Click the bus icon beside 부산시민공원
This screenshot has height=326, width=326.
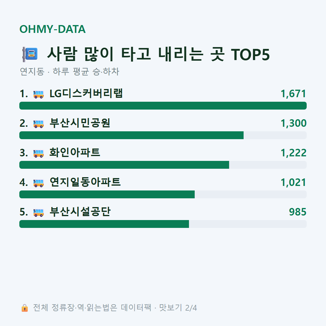[x=39, y=124]
